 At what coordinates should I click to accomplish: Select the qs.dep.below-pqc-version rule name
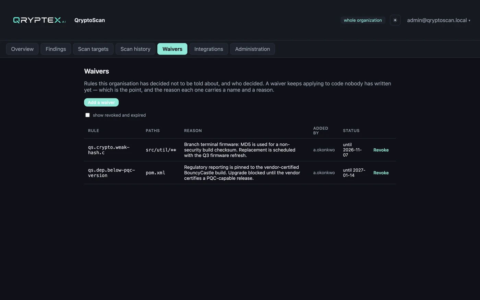[111, 173]
